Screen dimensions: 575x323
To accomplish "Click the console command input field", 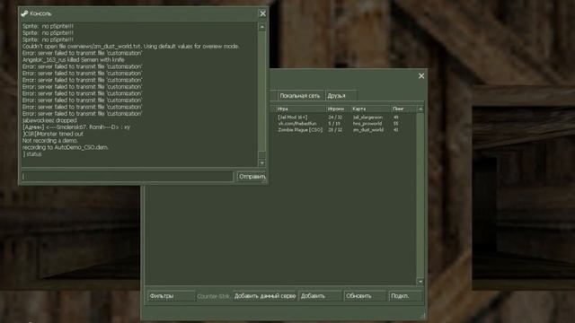I will (x=128, y=177).
